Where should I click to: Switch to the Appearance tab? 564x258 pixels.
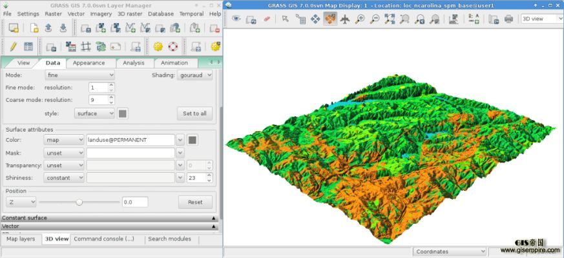click(x=89, y=63)
